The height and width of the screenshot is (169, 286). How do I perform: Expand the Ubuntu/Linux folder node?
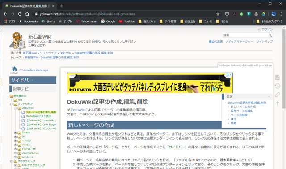pos(15,153)
